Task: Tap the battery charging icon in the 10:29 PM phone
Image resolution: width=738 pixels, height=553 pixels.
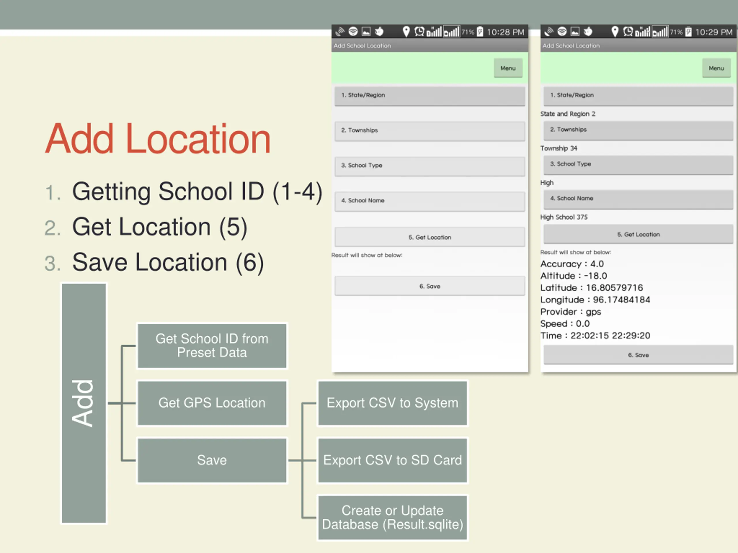Action: click(689, 31)
